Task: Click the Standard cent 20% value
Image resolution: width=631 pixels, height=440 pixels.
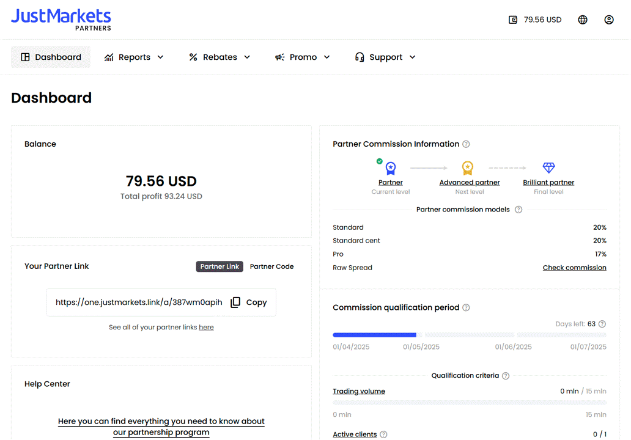Action: 600,241
